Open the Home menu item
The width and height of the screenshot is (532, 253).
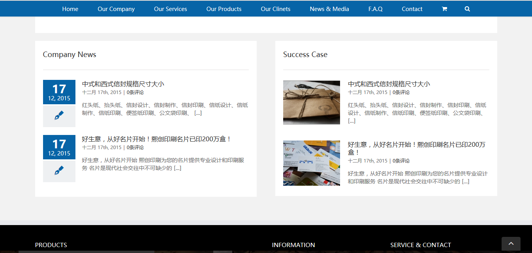click(x=70, y=9)
